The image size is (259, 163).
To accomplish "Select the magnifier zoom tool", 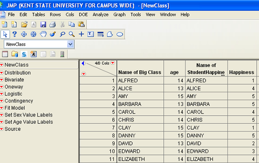I will click(x=72, y=34).
